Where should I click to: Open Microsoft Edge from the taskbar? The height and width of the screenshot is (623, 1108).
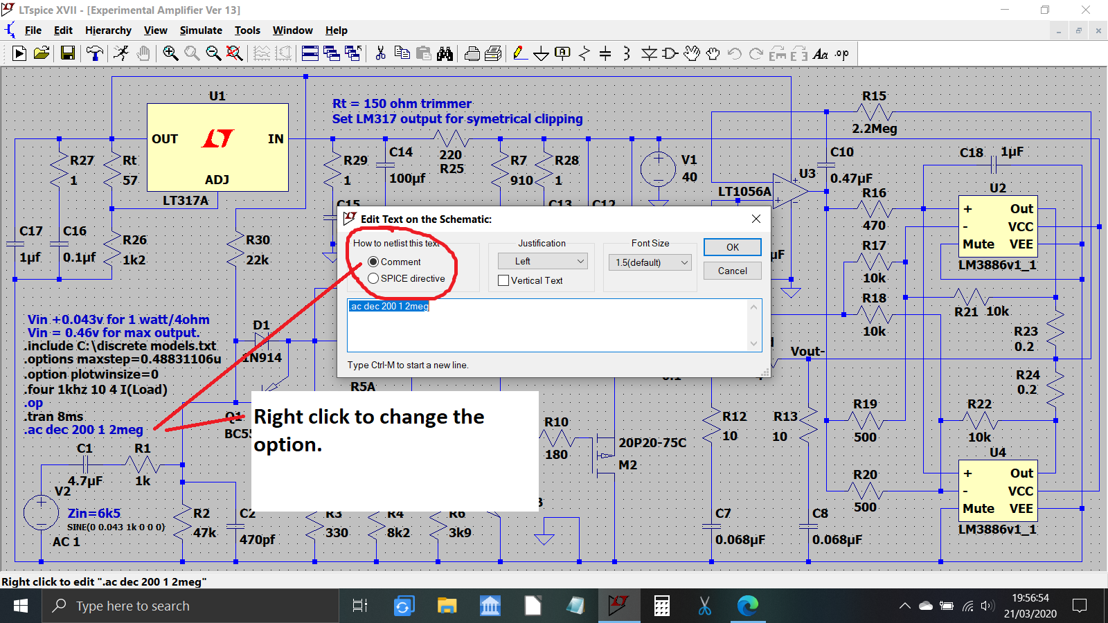pyautogui.click(x=747, y=606)
